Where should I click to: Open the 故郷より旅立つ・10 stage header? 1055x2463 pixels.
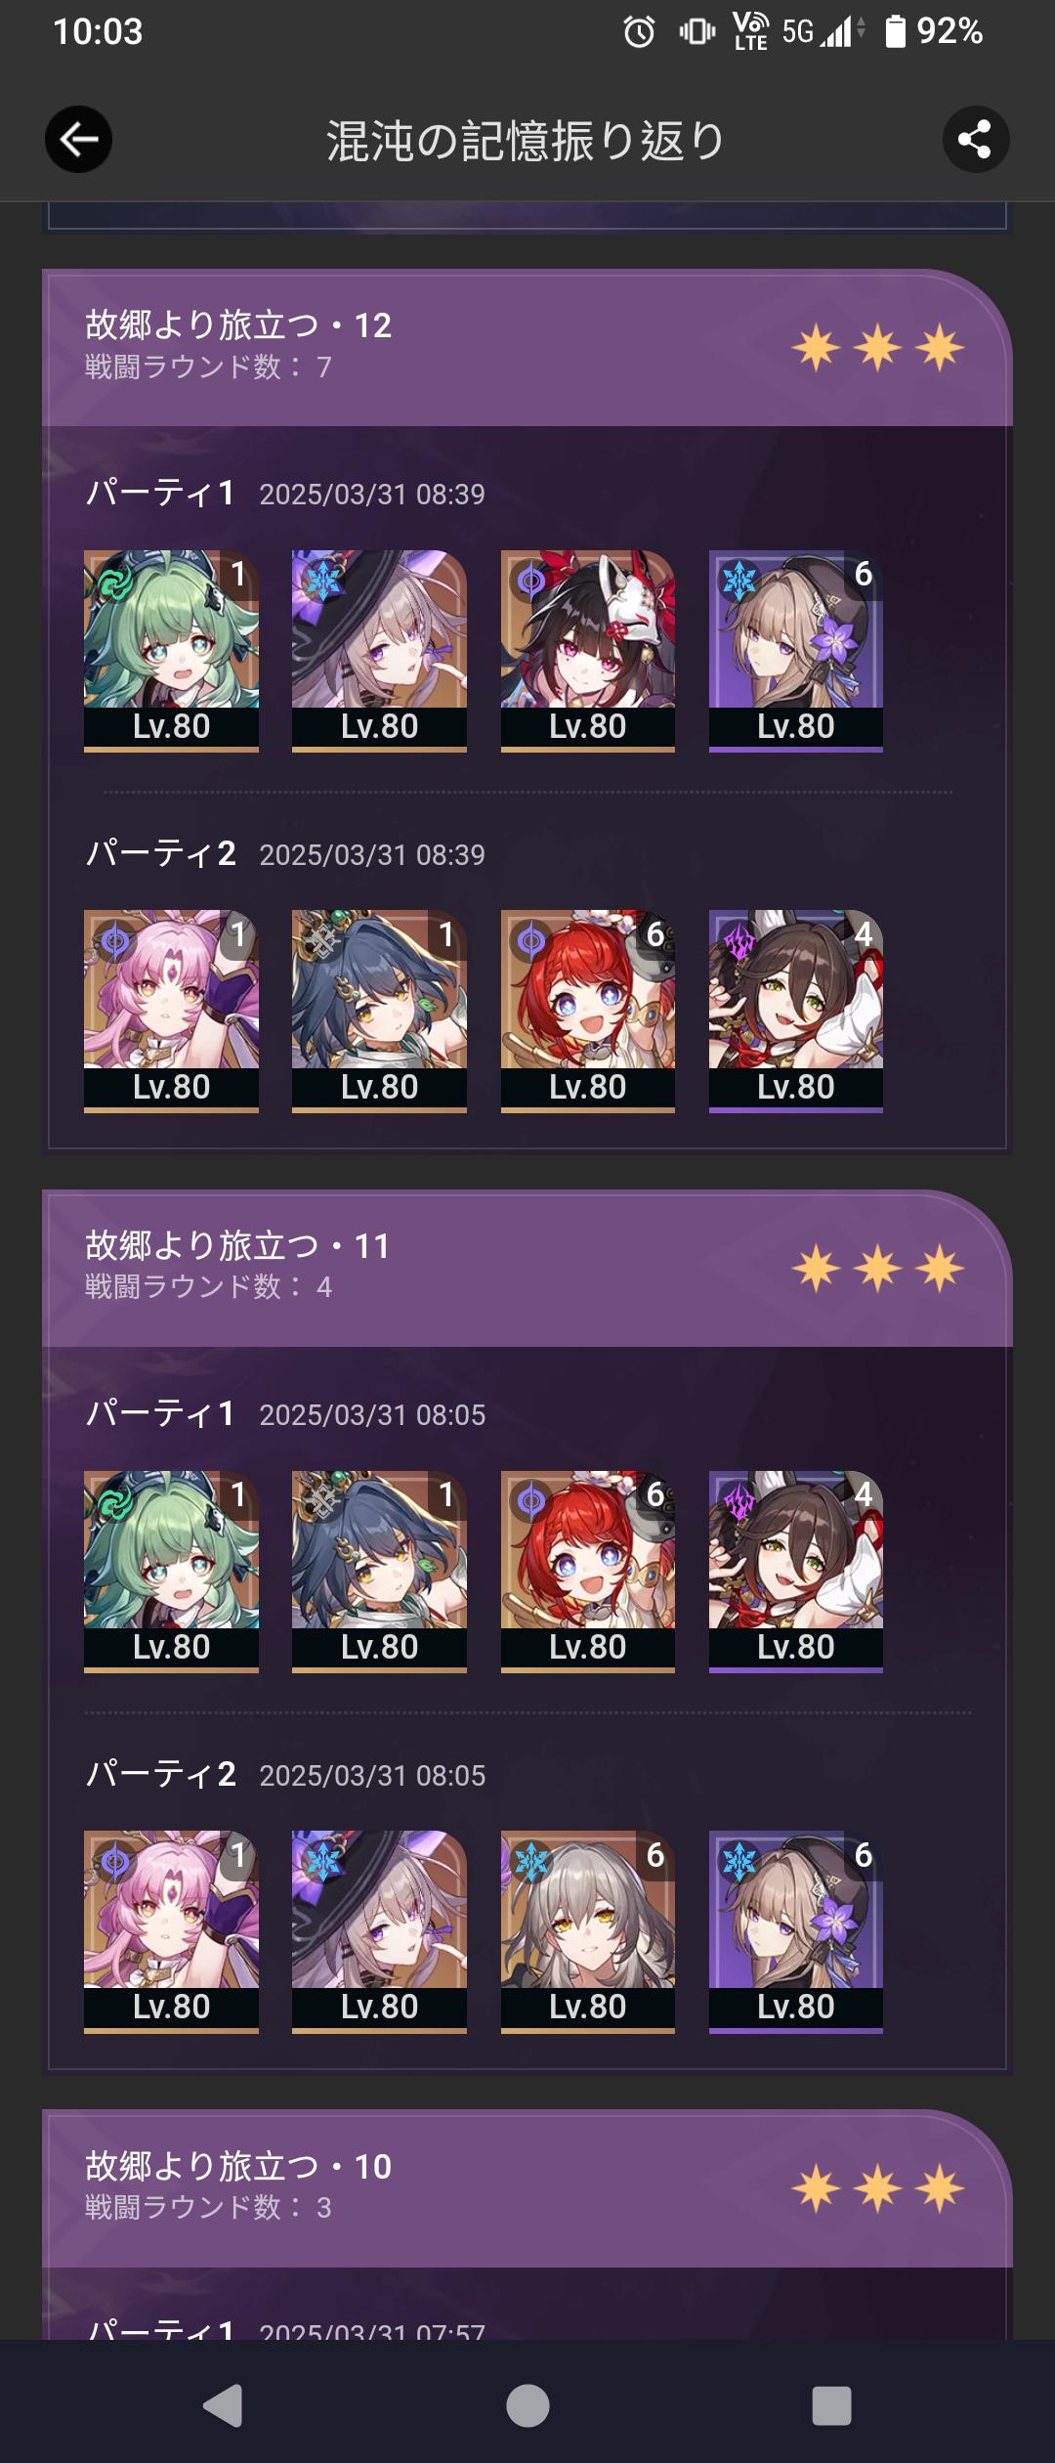[x=527, y=2188]
